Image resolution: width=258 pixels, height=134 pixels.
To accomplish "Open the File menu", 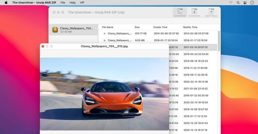I will pos(63,3).
